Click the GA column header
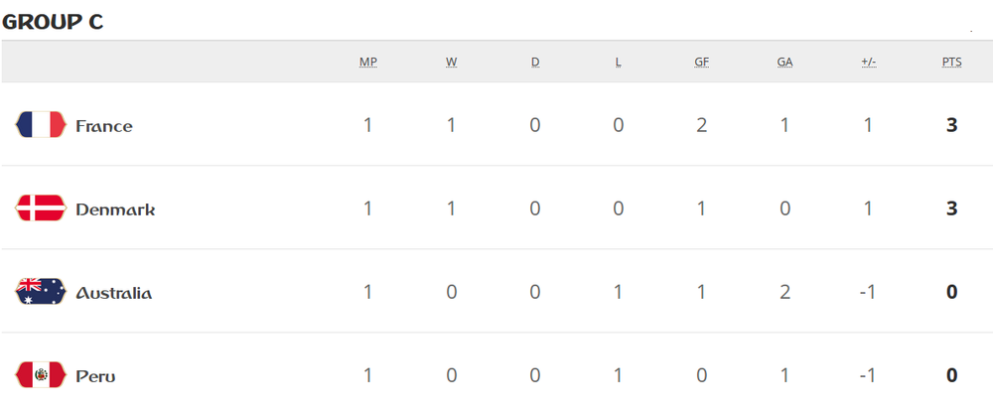Image resolution: width=993 pixels, height=413 pixels. (784, 63)
